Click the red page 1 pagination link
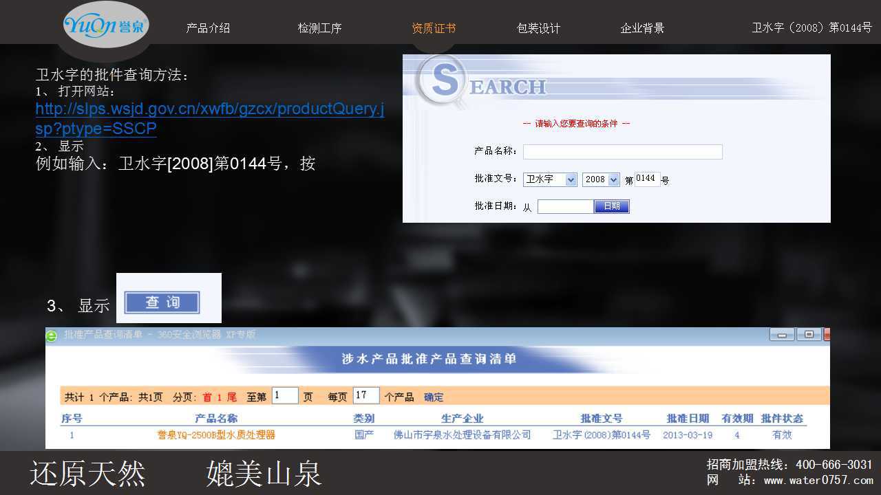This screenshot has width=881, height=495. 220,397
